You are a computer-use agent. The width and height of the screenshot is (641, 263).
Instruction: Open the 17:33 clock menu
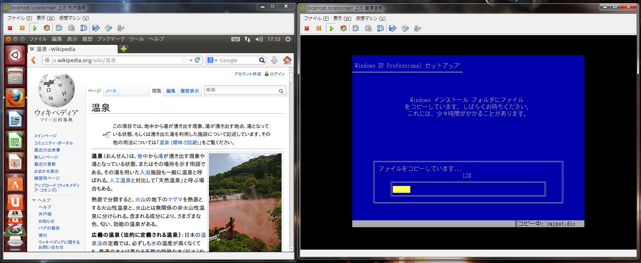tap(274, 39)
